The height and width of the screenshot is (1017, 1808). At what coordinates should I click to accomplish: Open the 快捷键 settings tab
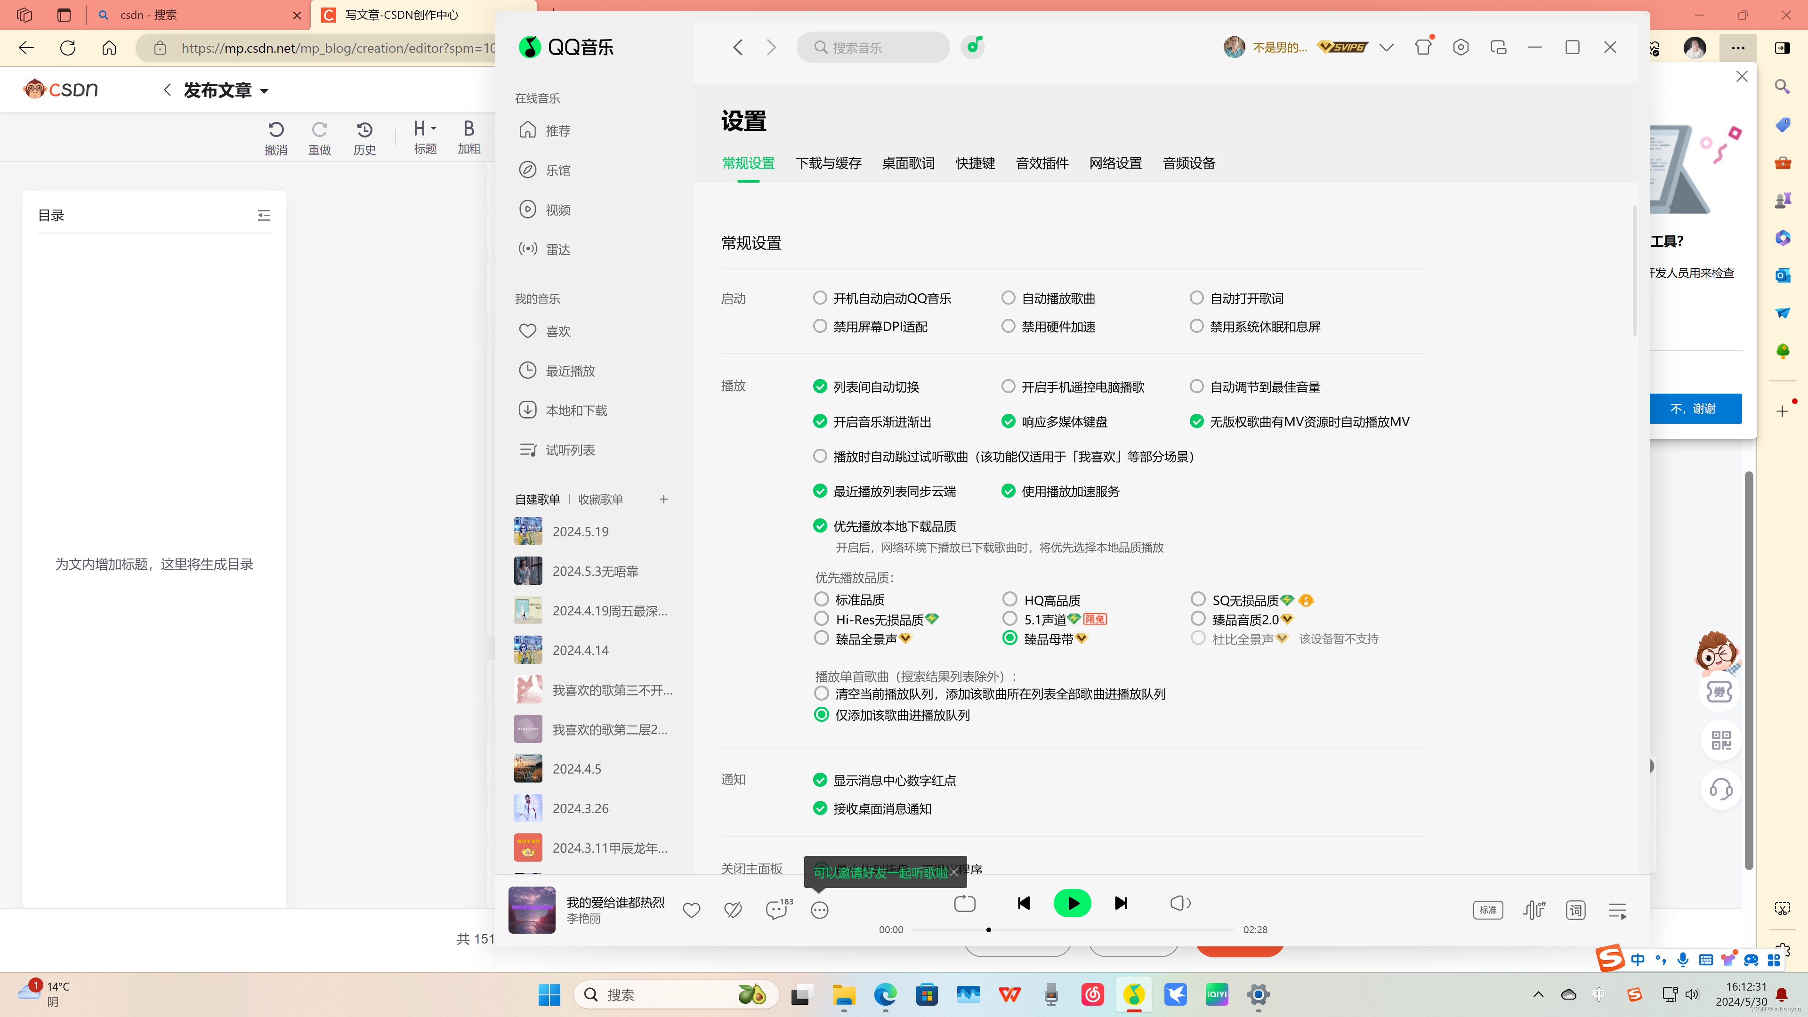pos(975,163)
